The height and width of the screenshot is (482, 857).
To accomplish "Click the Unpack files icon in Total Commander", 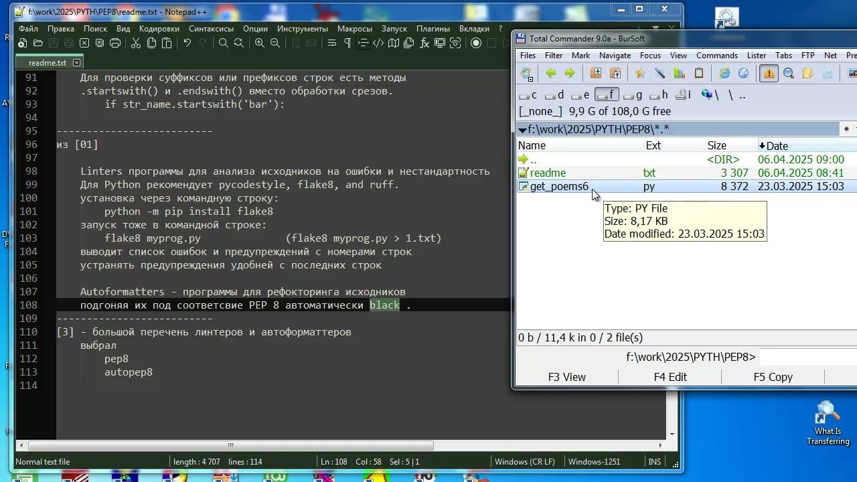I will (x=615, y=74).
